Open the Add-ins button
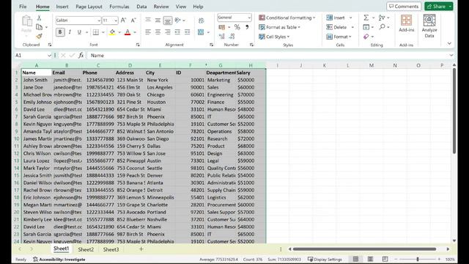This screenshot has width=469, height=264. [x=406, y=23]
